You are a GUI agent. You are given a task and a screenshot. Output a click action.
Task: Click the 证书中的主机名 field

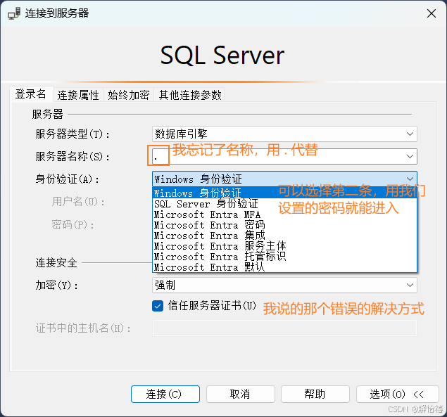point(284,328)
